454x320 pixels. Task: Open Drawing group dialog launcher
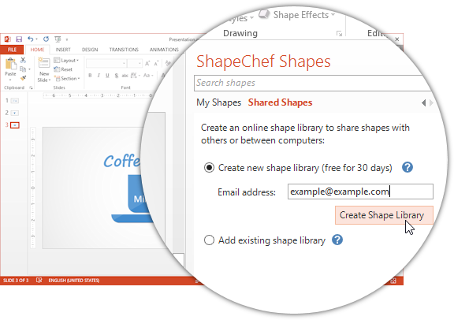point(339,34)
